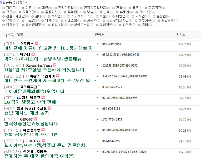Select the 자동차 category link
The height and width of the screenshot is (159, 201).
(x=92, y=21)
